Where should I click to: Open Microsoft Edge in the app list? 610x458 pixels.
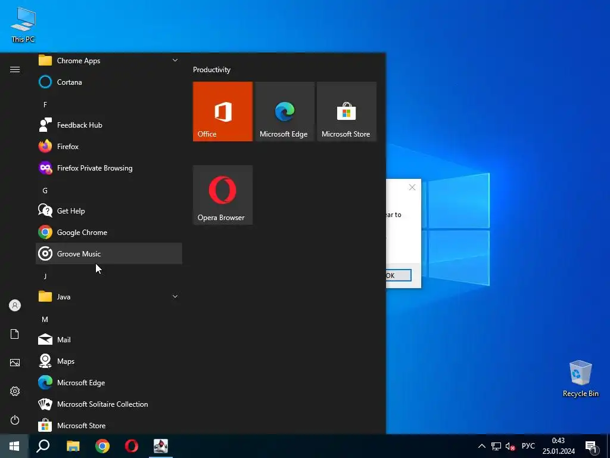click(109, 382)
